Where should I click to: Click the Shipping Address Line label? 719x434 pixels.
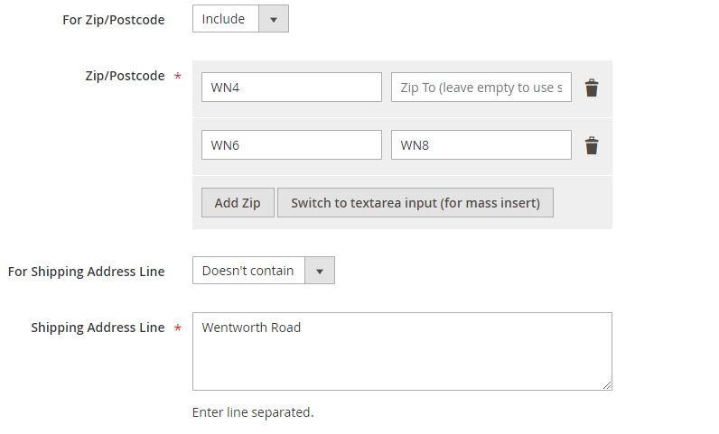pos(98,328)
